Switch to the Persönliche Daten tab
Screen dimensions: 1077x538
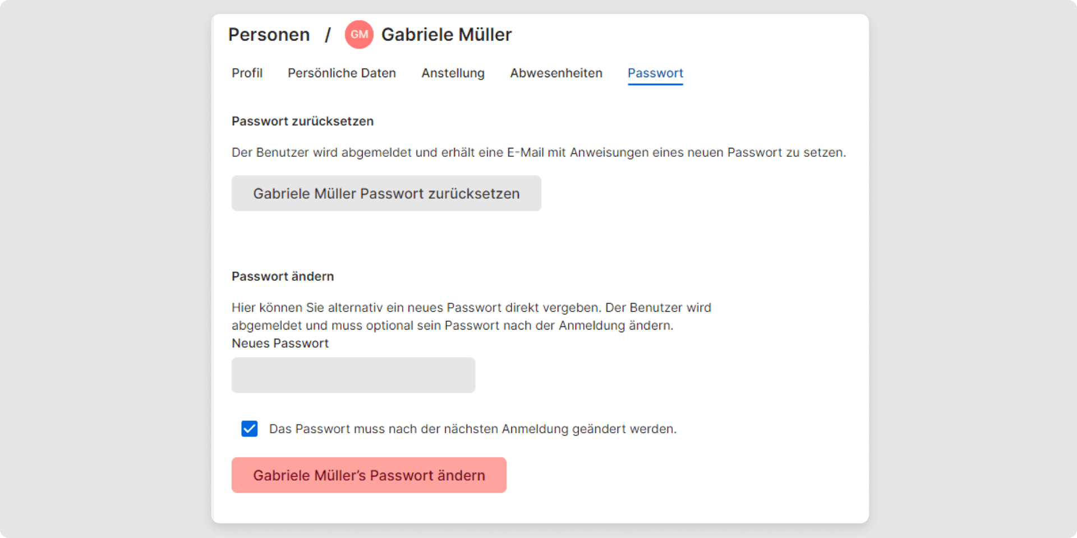342,73
